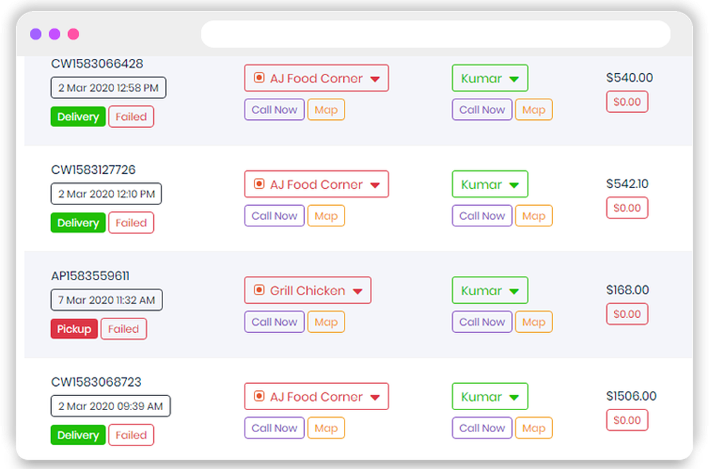The width and height of the screenshot is (709, 469).
Task: Select order ID CW1583127726
Action: coord(93,170)
